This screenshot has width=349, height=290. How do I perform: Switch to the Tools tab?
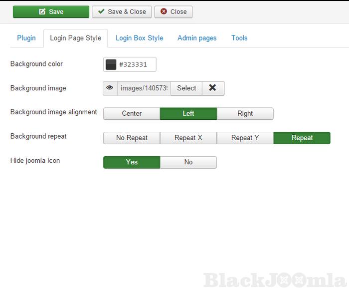(x=239, y=38)
